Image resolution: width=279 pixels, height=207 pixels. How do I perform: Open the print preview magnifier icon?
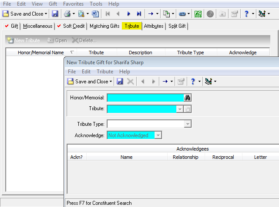coord(81,13)
